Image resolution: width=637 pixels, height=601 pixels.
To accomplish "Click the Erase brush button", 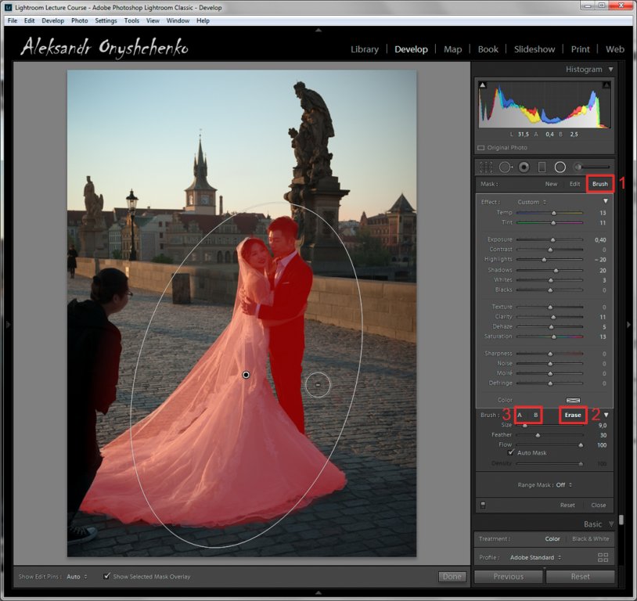I will point(573,415).
